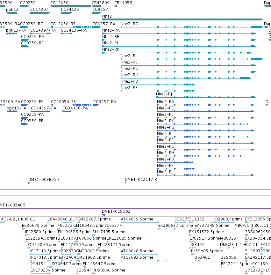View the Nhe2-PF protein label

(x=165, y=165)
